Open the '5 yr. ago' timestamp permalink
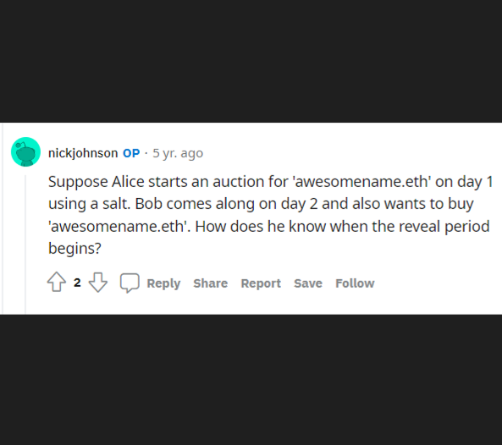The width and height of the screenshot is (502, 445). pos(178,153)
